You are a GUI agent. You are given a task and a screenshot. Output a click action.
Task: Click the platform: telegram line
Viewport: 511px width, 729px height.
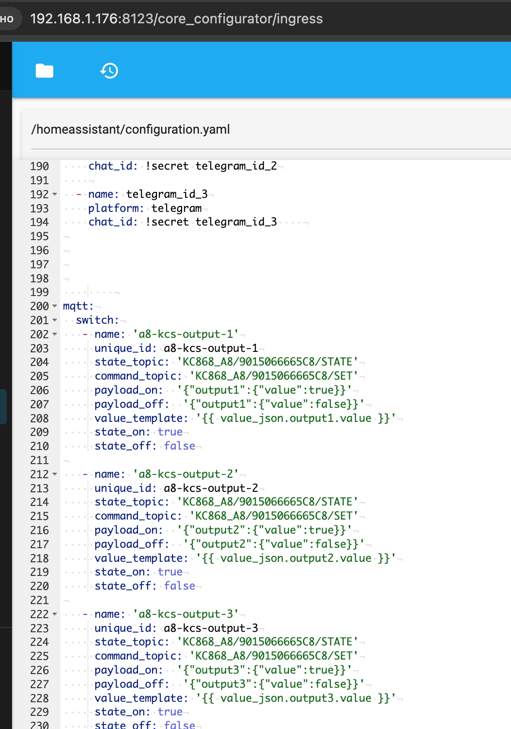pos(145,208)
